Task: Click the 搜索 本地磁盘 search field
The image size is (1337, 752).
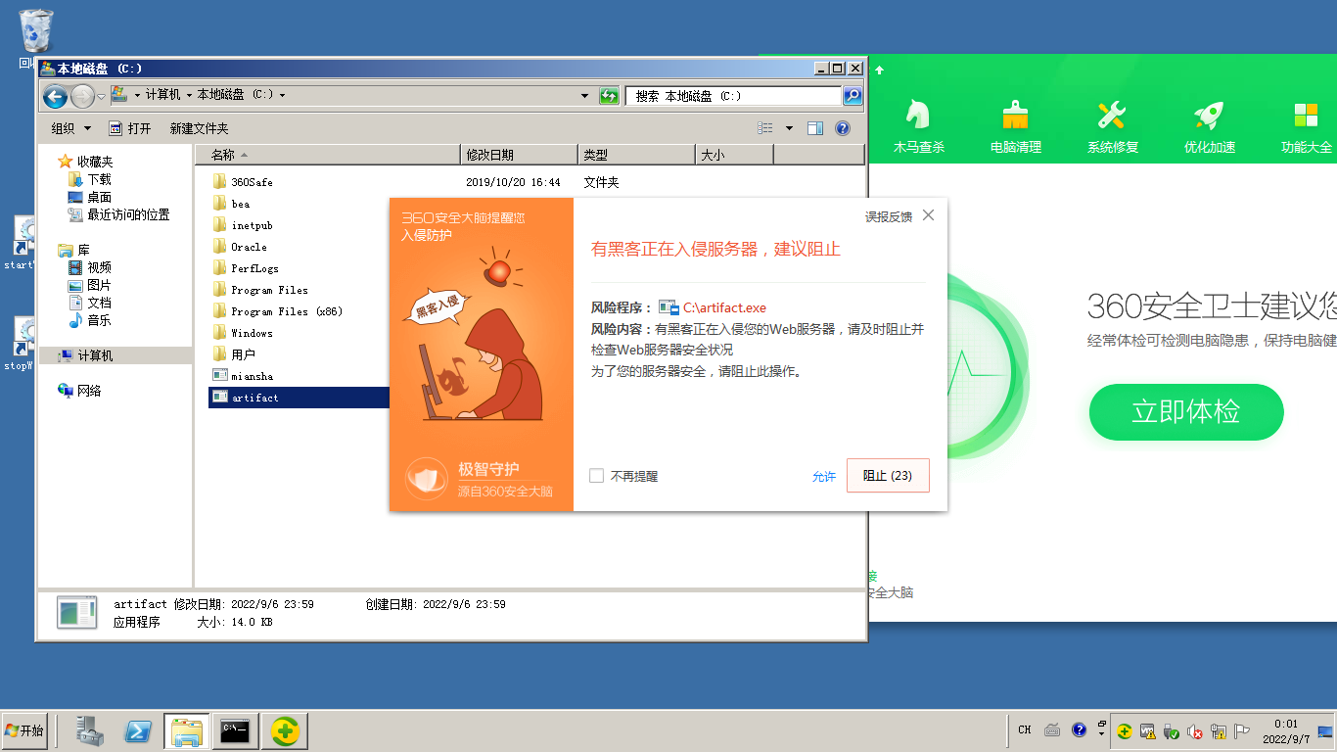Action: pyautogui.click(x=733, y=95)
